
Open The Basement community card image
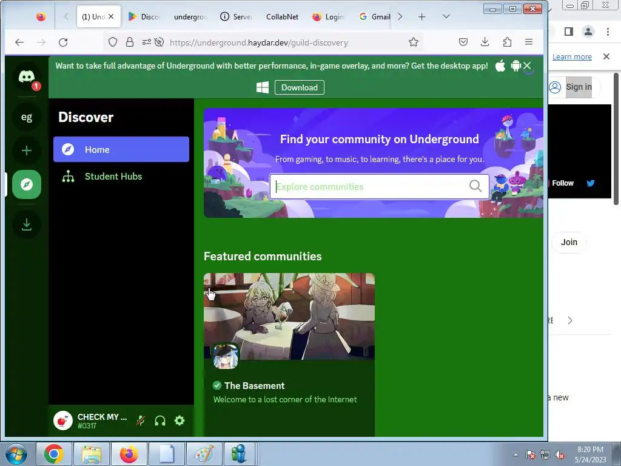[289, 316]
